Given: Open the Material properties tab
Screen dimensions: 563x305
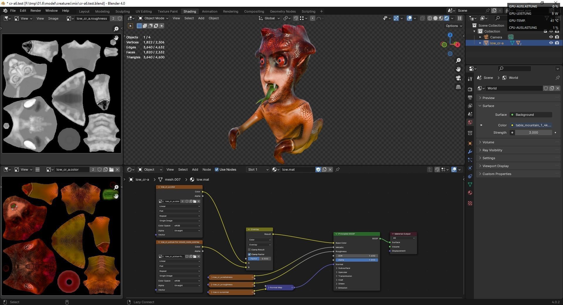Looking at the screenshot, I should pyautogui.click(x=470, y=193).
